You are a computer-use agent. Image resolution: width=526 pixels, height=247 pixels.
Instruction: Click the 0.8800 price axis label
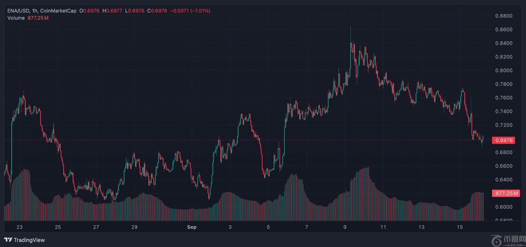[x=504, y=16]
